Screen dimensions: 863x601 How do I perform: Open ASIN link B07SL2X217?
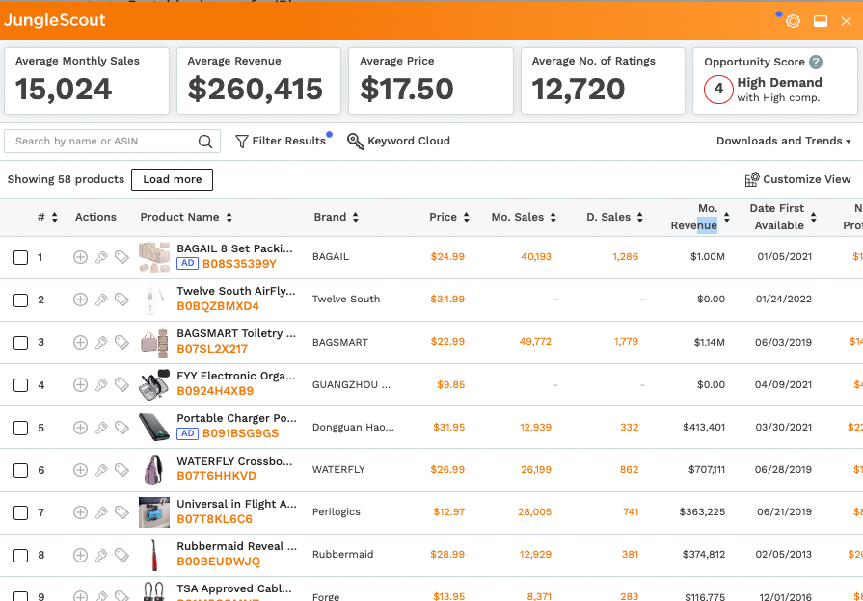(212, 349)
